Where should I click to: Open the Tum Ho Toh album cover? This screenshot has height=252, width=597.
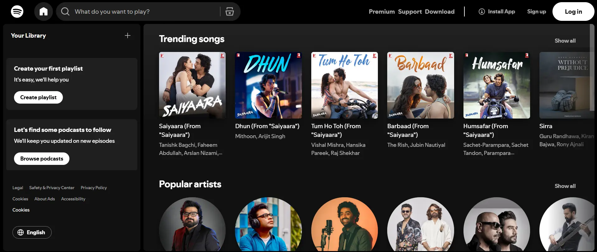coord(345,85)
